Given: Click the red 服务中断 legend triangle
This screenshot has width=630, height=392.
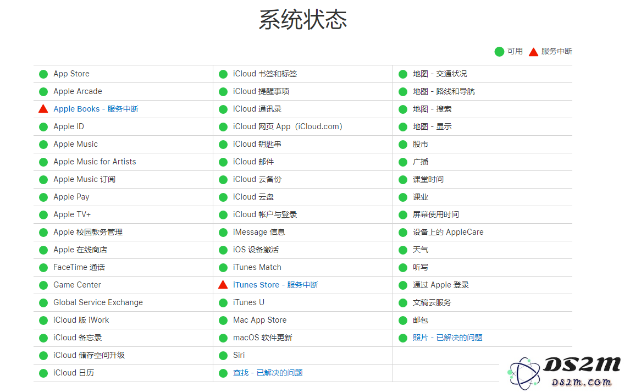Looking at the screenshot, I should click(x=534, y=52).
